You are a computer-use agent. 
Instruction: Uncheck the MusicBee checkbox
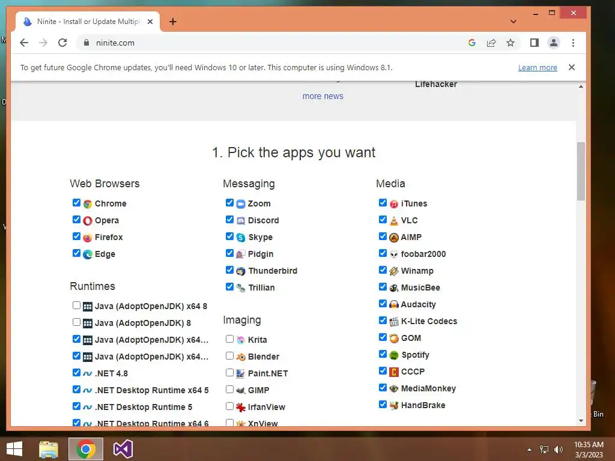(x=383, y=287)
